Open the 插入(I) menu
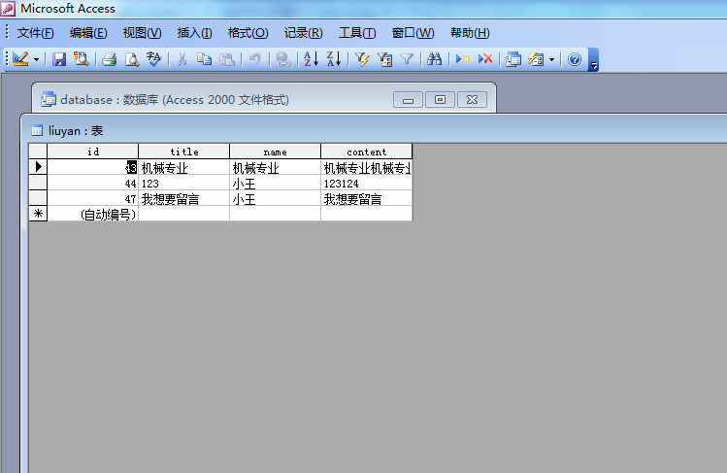This screenshot has height=473, width=727. (x=194, y=33)
